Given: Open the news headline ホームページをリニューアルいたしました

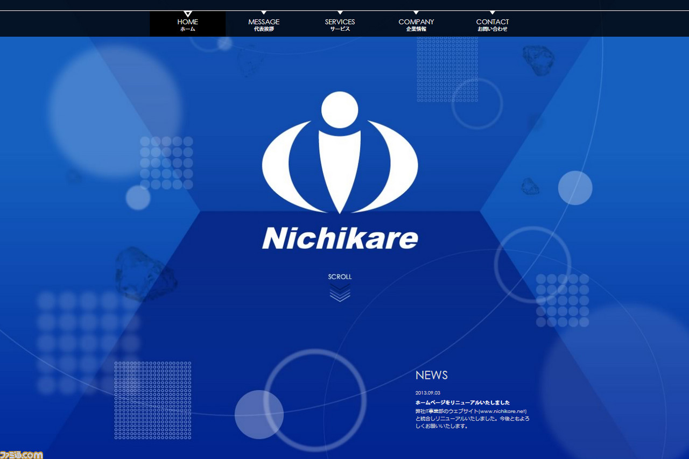Looking at the screenshot, I should pyautogui.click(x=462, y=402).
